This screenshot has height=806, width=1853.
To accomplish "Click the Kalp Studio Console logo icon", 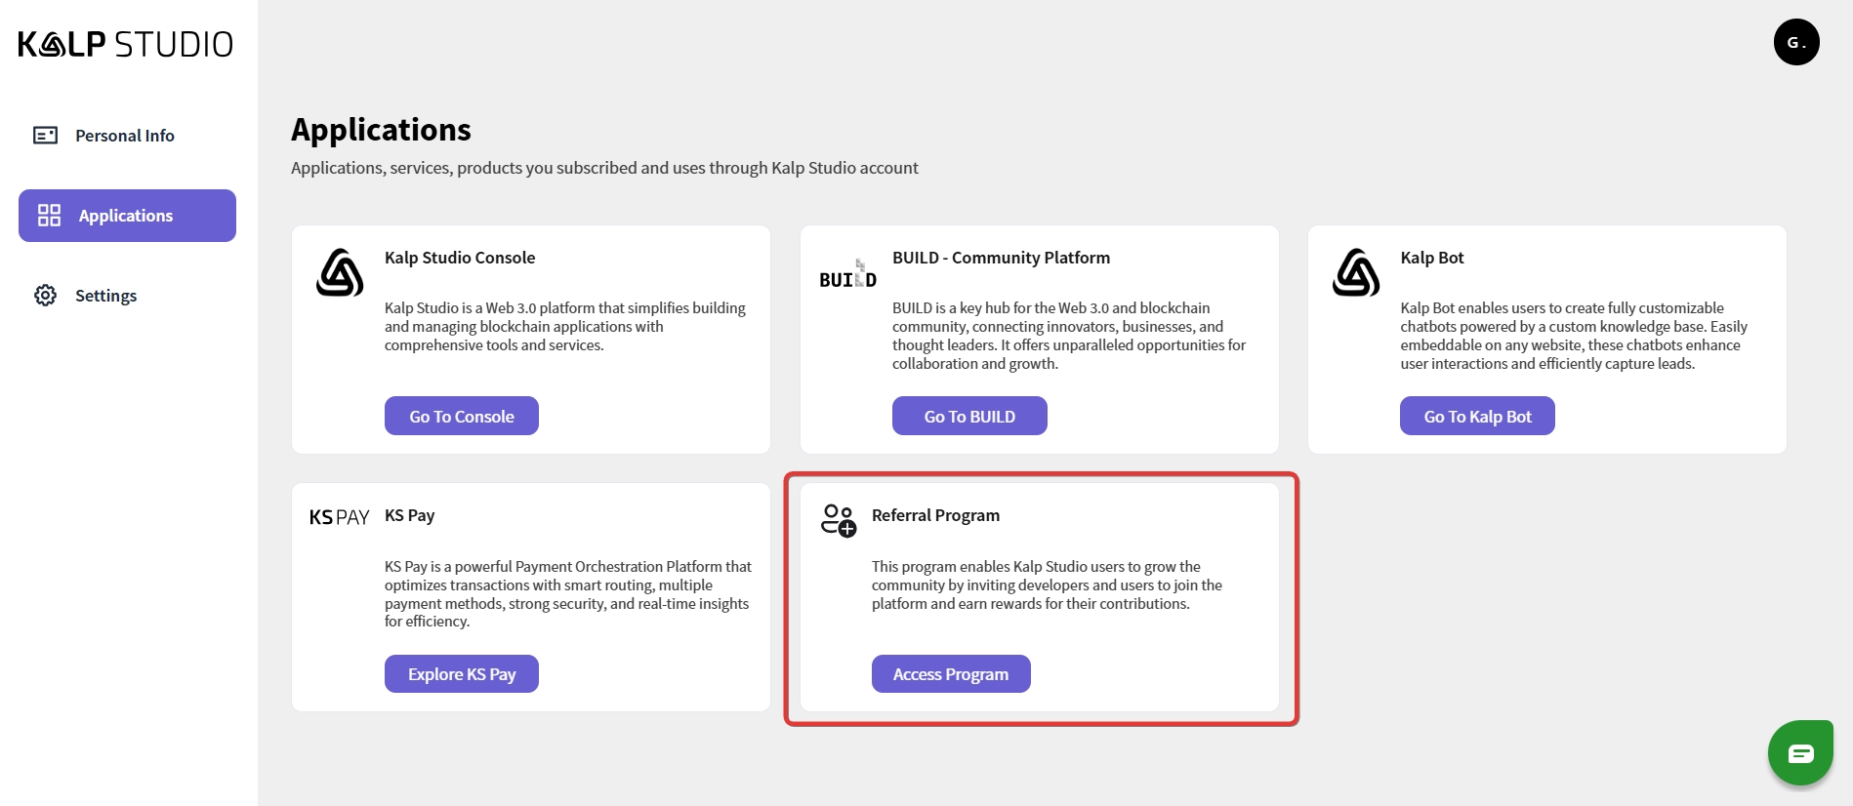I will (x=340, y=272).
